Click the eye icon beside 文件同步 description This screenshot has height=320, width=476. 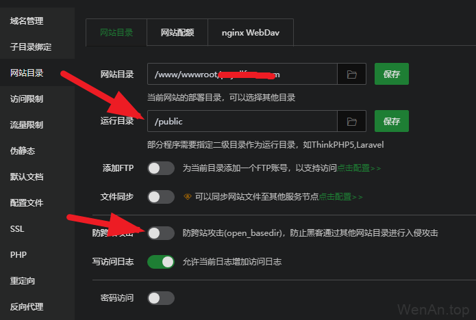tap(188, 197)
